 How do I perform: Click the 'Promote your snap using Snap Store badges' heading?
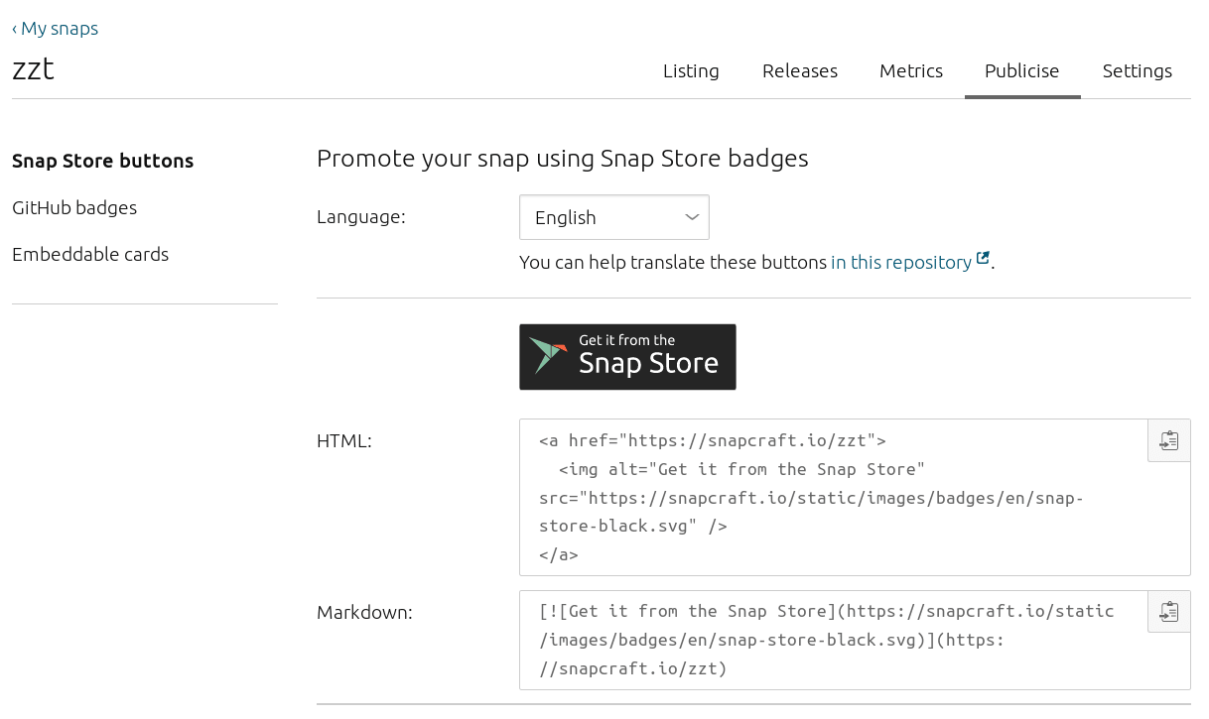coord(563,158)
